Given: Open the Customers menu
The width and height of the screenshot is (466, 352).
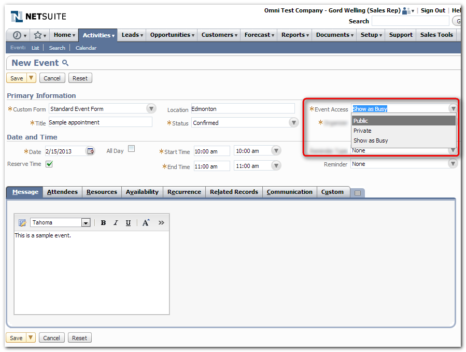Looking at the screenshot, I should click(x=219, y=35).
